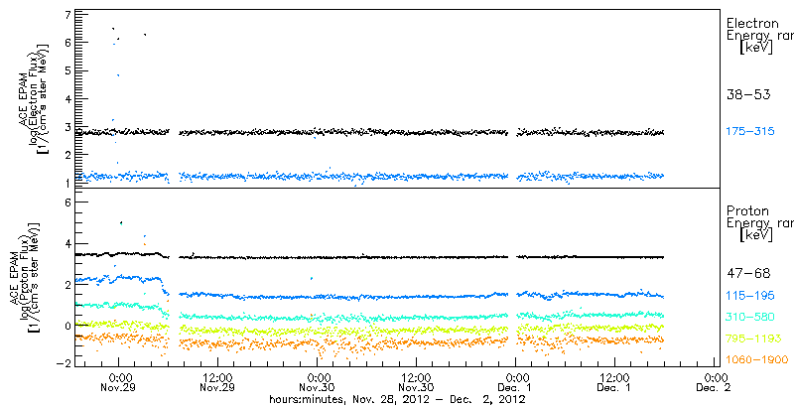Viewport: 794px width, 407px height.
Task: Click the electron panel y-axis value 7
Action: [x=66, y=15]
